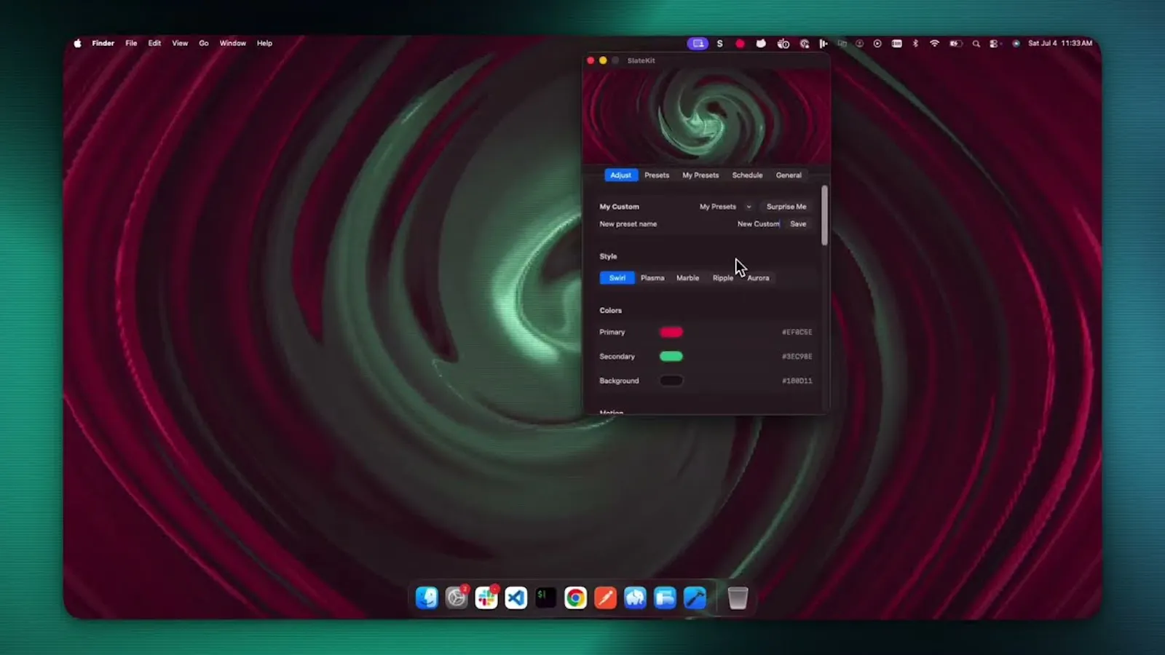Open Postman from the Dock
Viewport: 1165px width, 655px height.
click(x=605, y=598)
